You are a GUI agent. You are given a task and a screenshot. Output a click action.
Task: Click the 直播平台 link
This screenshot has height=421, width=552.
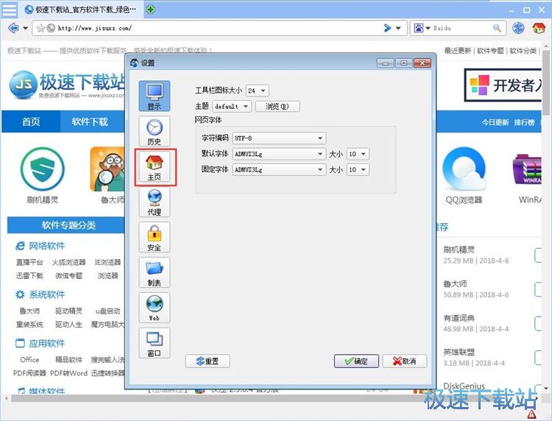[29, 262]
